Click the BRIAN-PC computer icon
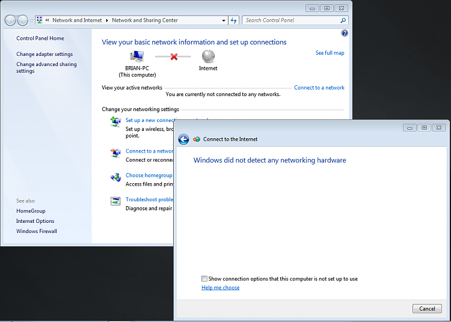Viewport: 451px width, 322px height. 137,56
